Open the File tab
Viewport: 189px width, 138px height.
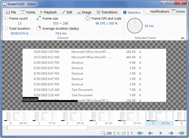click(11, 12)
